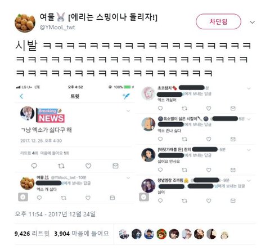Retweet the 창녈멩창 조까릥 reply '싫어'
Viewport: 270px width, 250px height.
coord(184,201)
